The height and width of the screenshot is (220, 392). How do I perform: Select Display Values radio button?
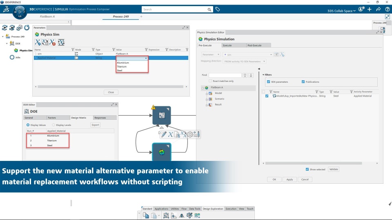(28, 125)
